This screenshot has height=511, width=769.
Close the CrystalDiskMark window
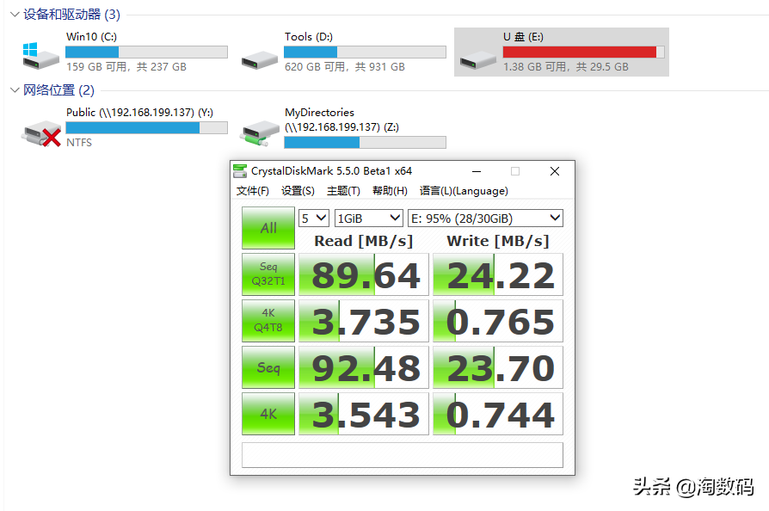point(555,171)
